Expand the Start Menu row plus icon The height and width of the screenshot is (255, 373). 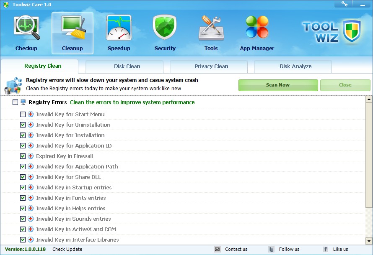click(31, 115)
